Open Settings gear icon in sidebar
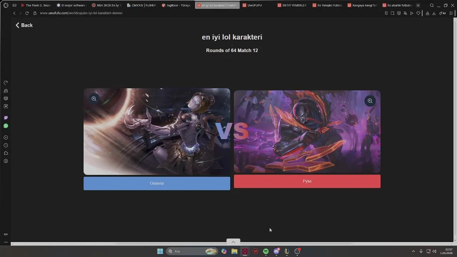Screen dimensions: 457x257 pyautogui.click(x=6, y=161)
